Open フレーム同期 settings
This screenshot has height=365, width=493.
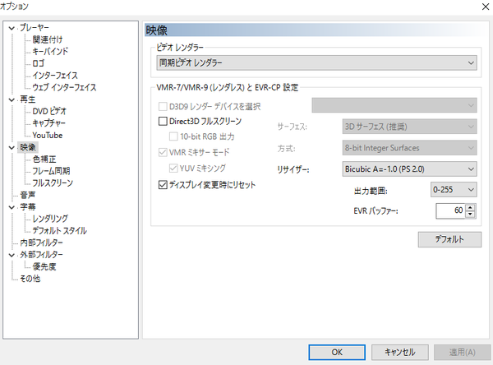(x=51, y=171)
